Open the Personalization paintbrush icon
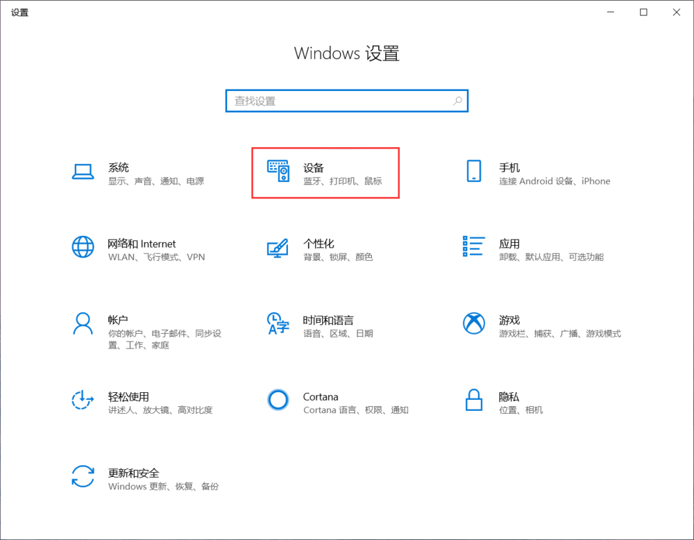The image size is (694, 540). point(278,248)
